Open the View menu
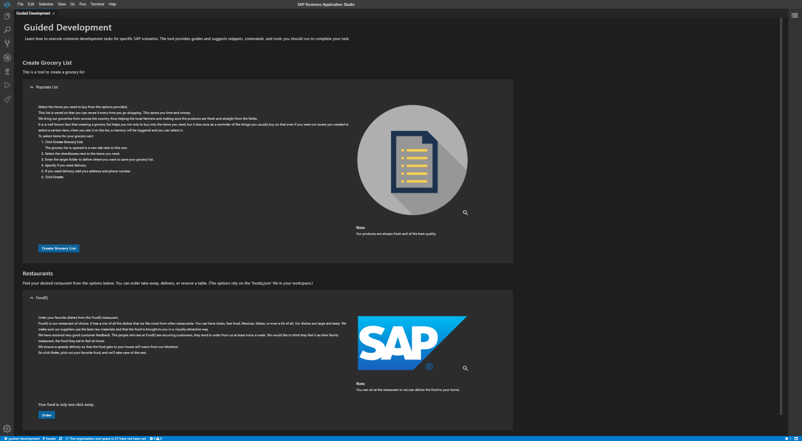The image size is (802, 441). pos(62,4)
